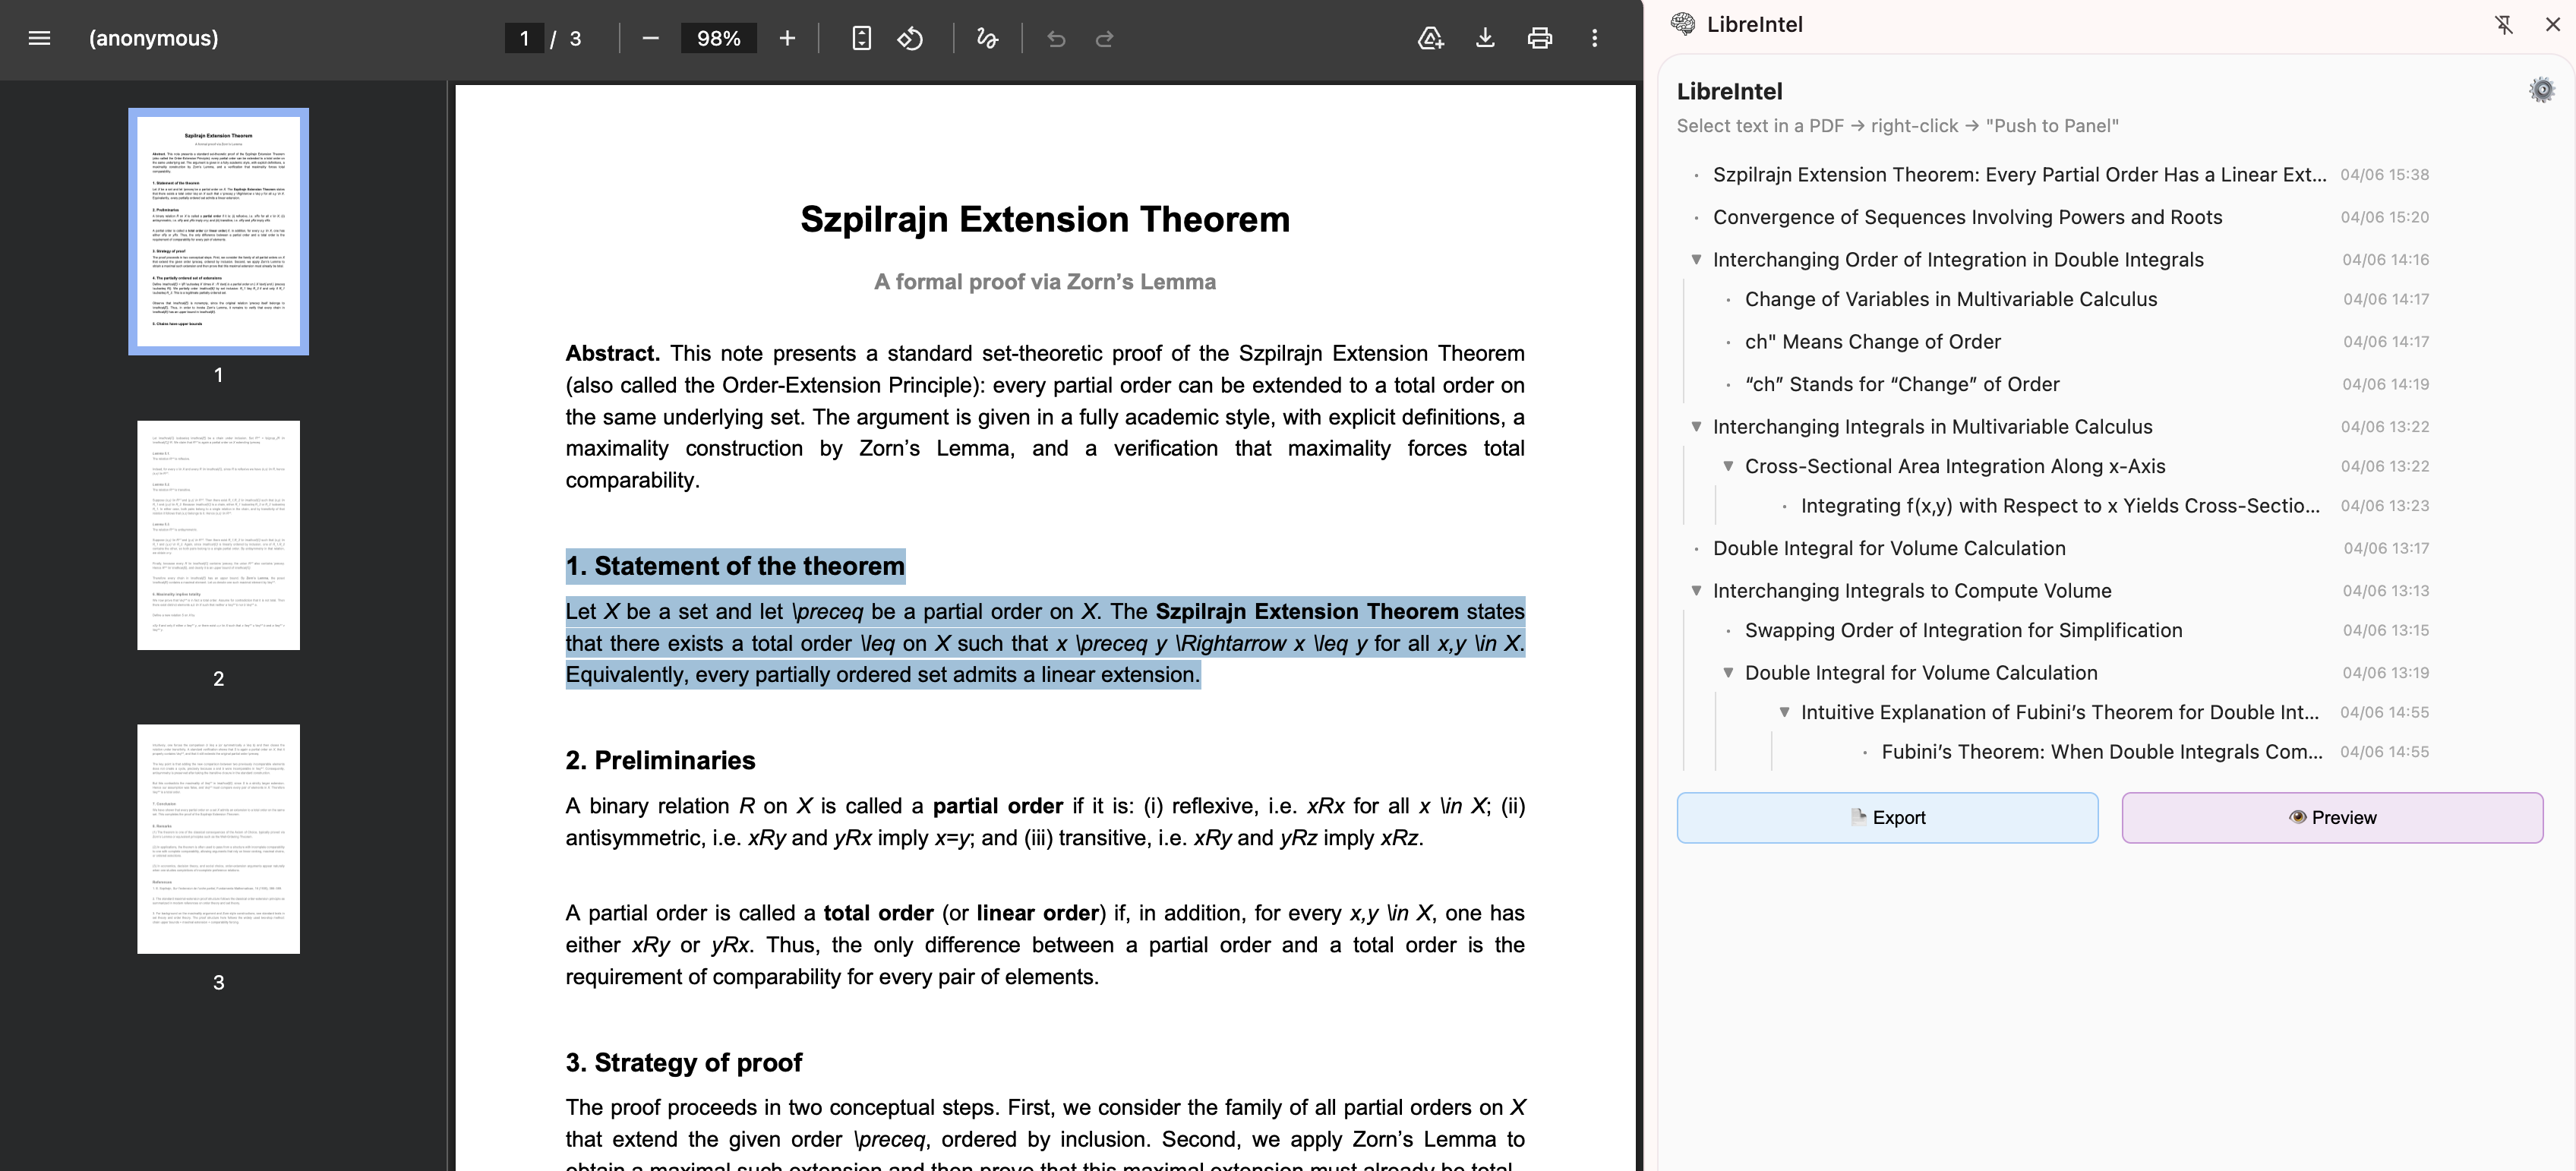This screenshot has height=1171, width=2576.
Task: Select the freehand drawing annotation tool
Action: point(986,38)
